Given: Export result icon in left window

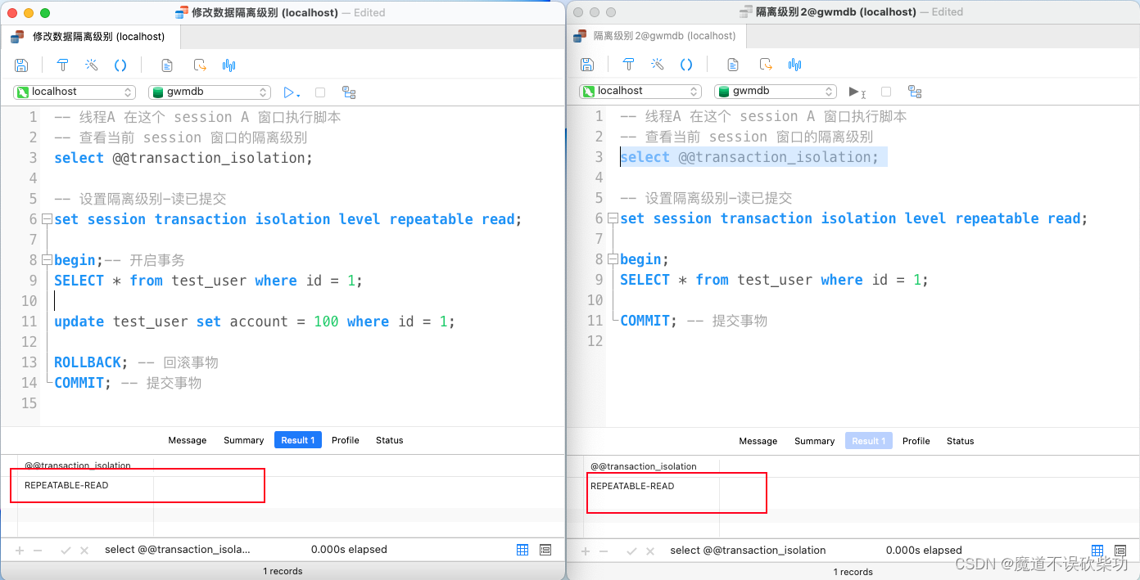Looking at the screenshot, I should coord(200,65).
